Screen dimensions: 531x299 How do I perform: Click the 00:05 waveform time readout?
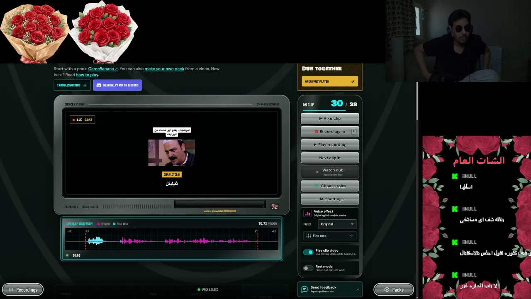point(76,255)
